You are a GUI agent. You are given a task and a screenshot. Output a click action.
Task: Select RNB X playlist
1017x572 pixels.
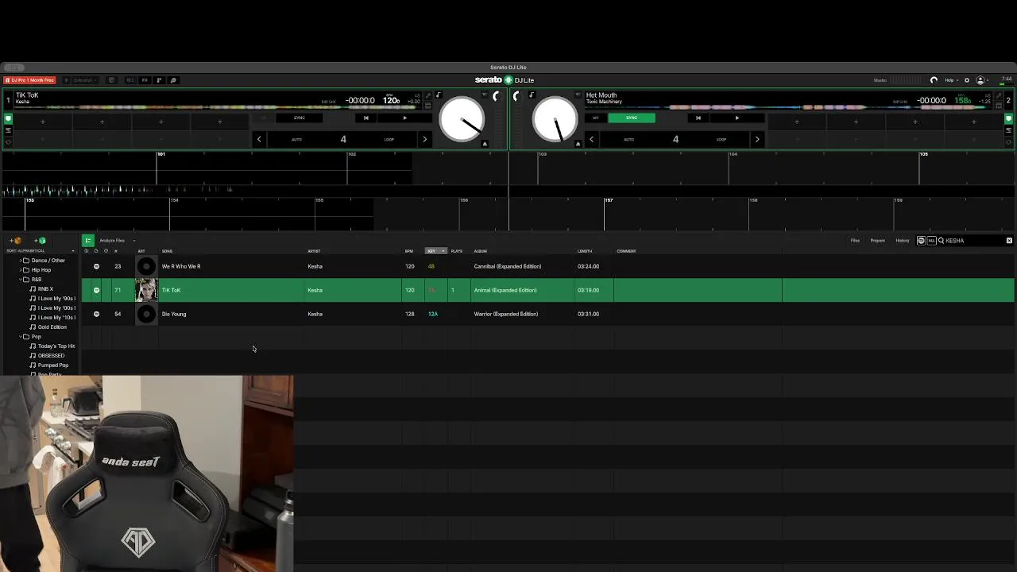(46, 289)
